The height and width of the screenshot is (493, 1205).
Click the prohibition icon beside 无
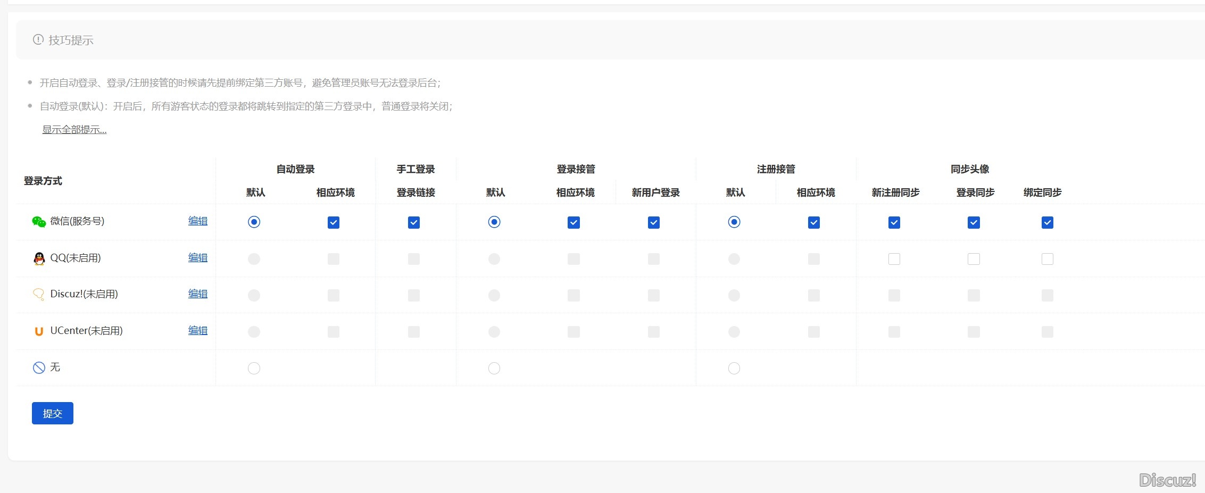[38, 367]
